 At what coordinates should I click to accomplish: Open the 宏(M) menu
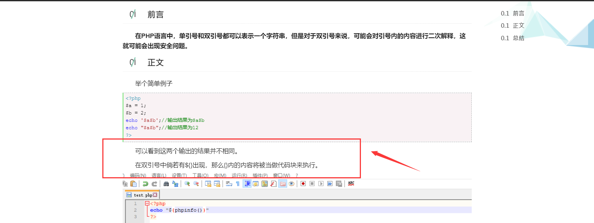[x=220, y=176]
